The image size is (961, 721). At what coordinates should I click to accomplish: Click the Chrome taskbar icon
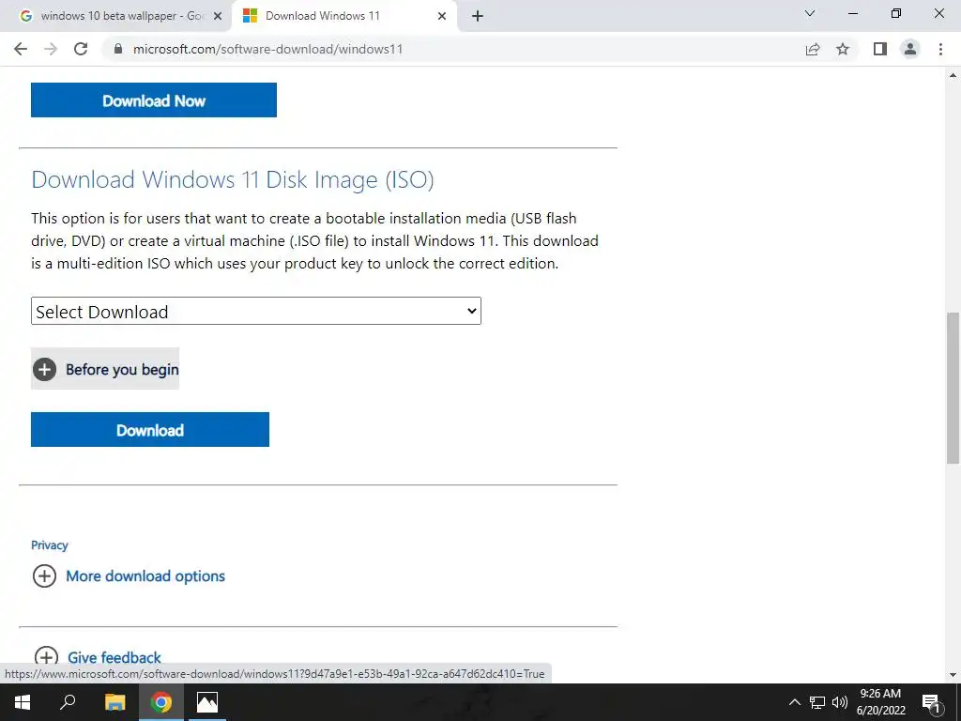pyautogui.click(x=161, y=702)
